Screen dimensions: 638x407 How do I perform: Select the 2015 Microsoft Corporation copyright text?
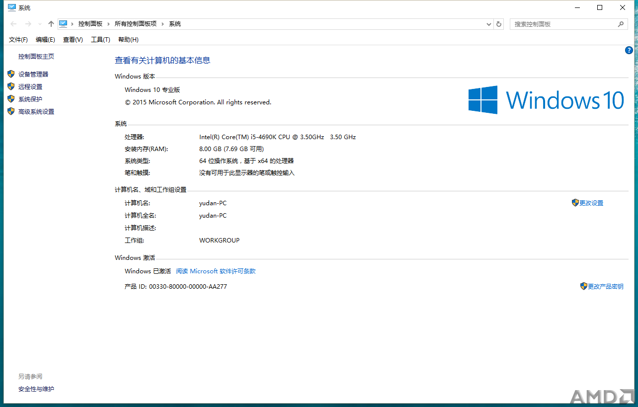pyautogui.click(x=198, y=102)
